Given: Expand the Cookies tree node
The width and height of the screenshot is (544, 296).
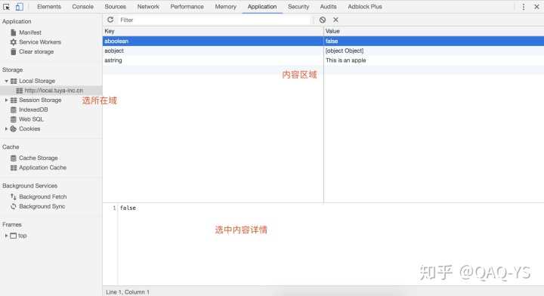Looking at the screenshot, I should [x=6, y=128].
